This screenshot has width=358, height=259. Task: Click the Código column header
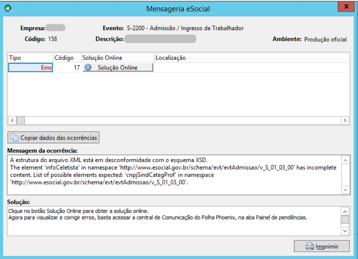click(68, 58)
